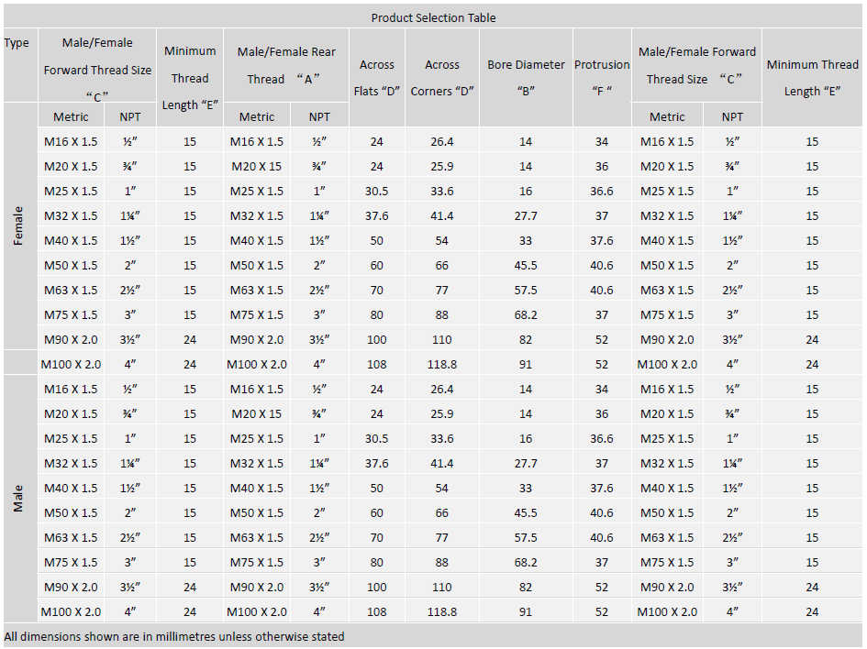Click the "Protrusion F" header cell

(602, 78)
